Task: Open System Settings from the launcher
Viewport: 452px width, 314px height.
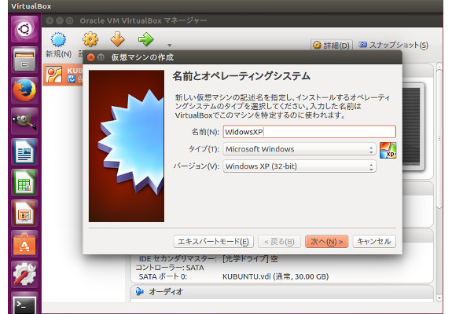Action: pos(24,274)
